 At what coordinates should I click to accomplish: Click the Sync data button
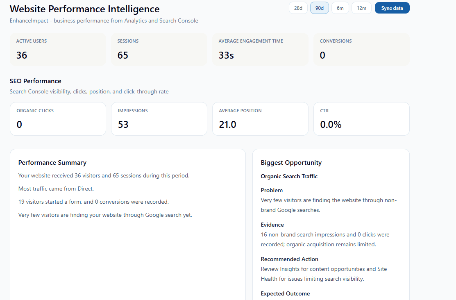pos(392,8)
